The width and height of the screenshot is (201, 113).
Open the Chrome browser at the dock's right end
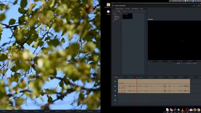(199, 110)
